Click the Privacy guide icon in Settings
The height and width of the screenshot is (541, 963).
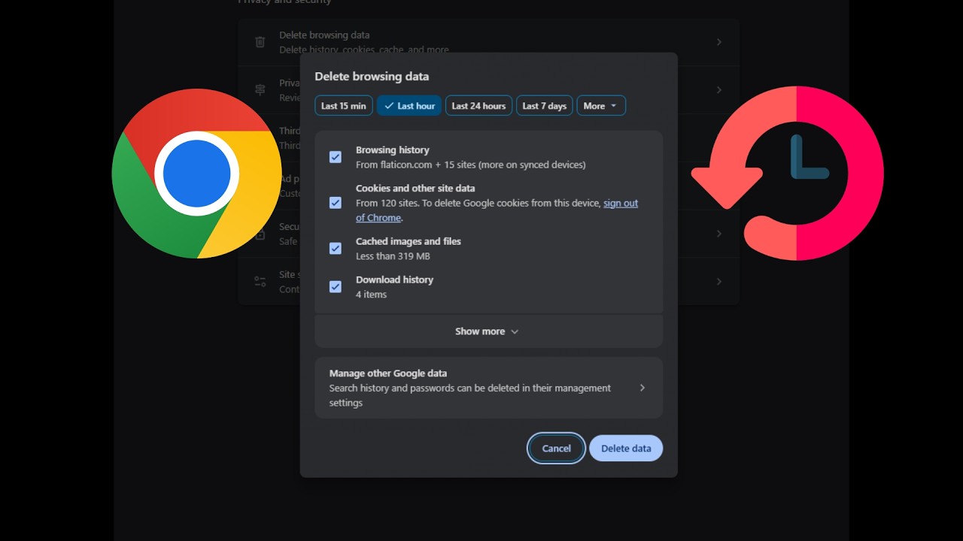260,90
